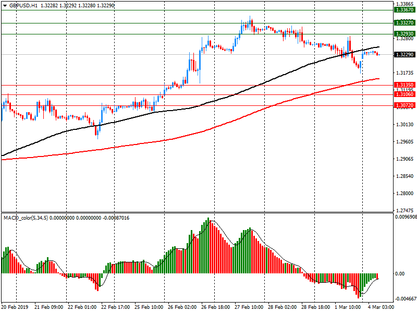
Task: Click the red 1.30720 price level label
Action: click(x=404, y=105)
